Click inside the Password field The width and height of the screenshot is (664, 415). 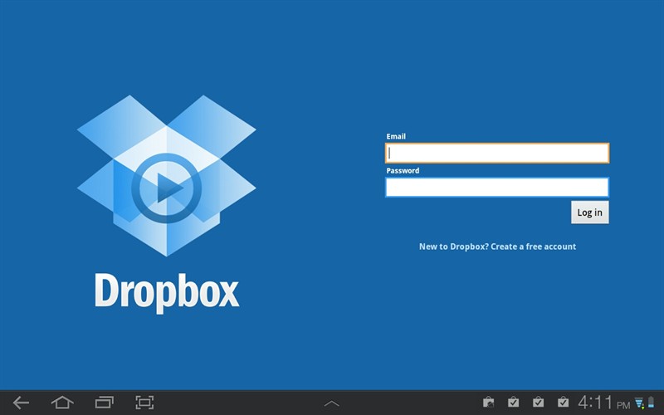tap(496, 187)
